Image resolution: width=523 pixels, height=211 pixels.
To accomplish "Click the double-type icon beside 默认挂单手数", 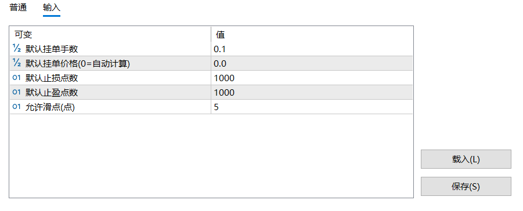I will point(17,49).
